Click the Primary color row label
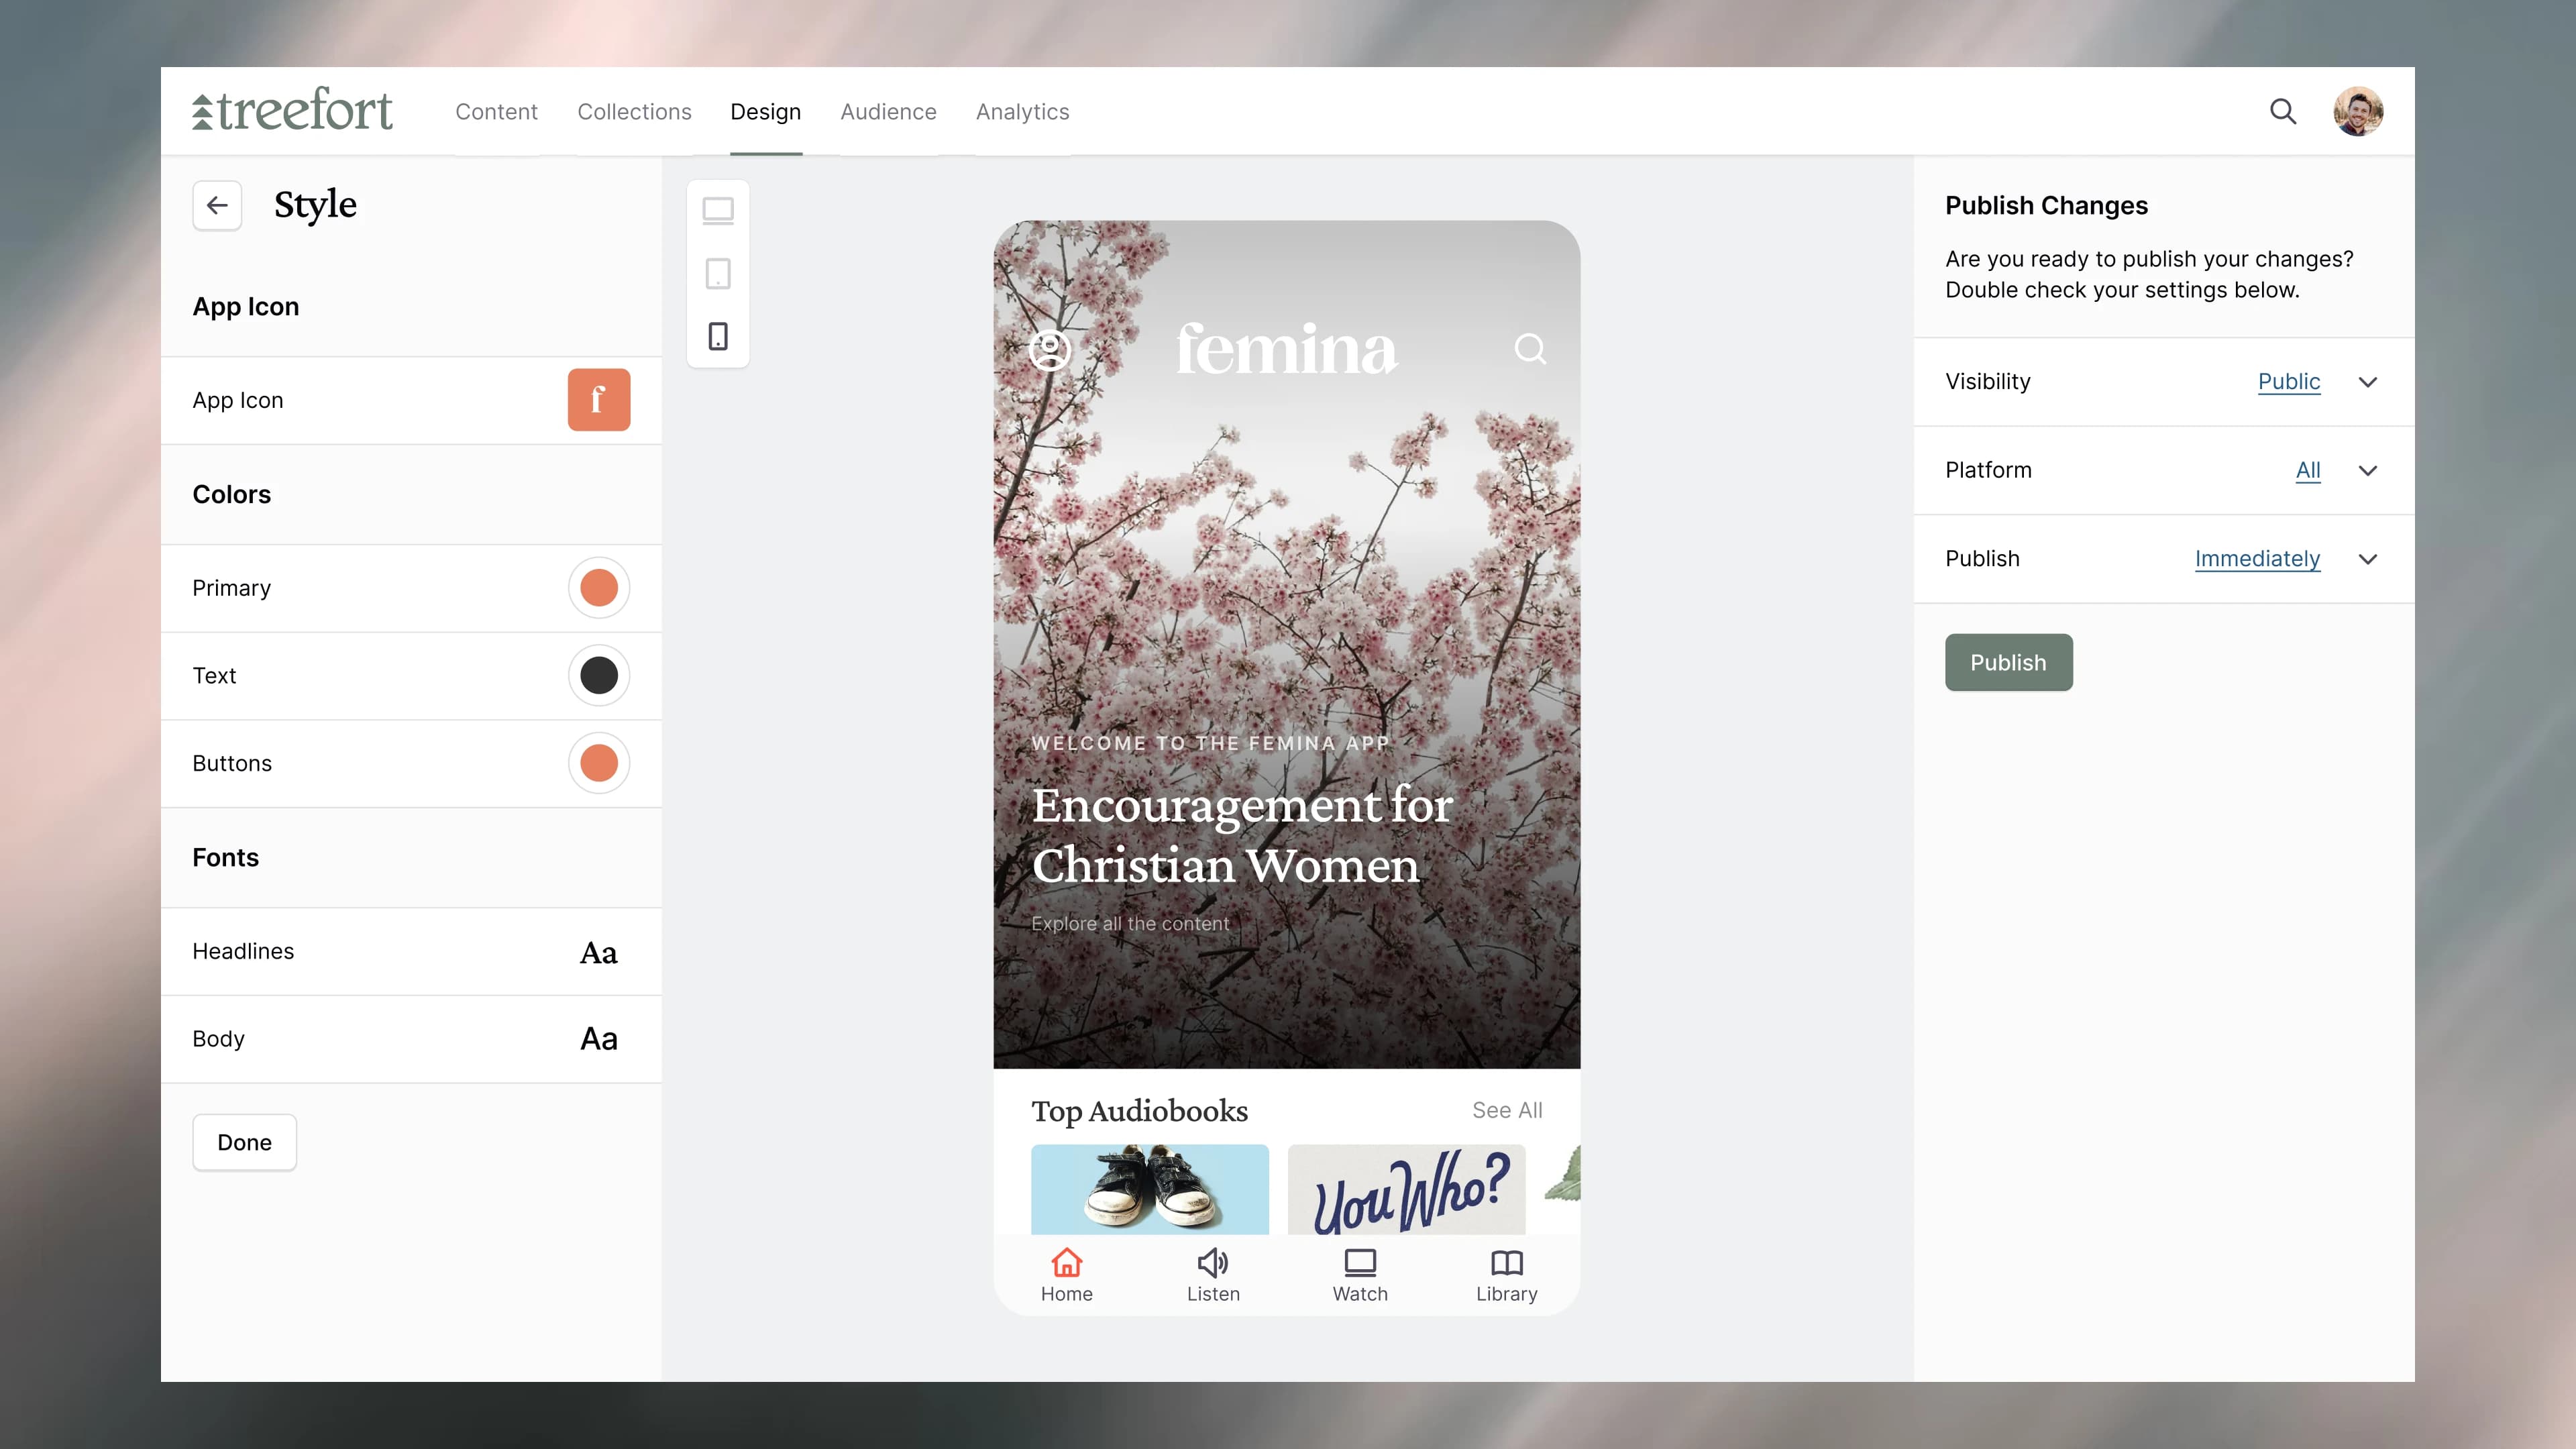 pyautogui.click(x=231, y=588)
